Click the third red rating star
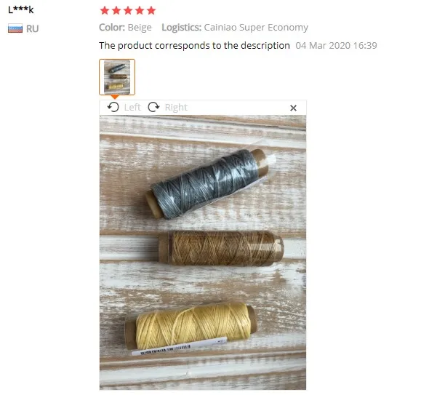 pos(128,10)
